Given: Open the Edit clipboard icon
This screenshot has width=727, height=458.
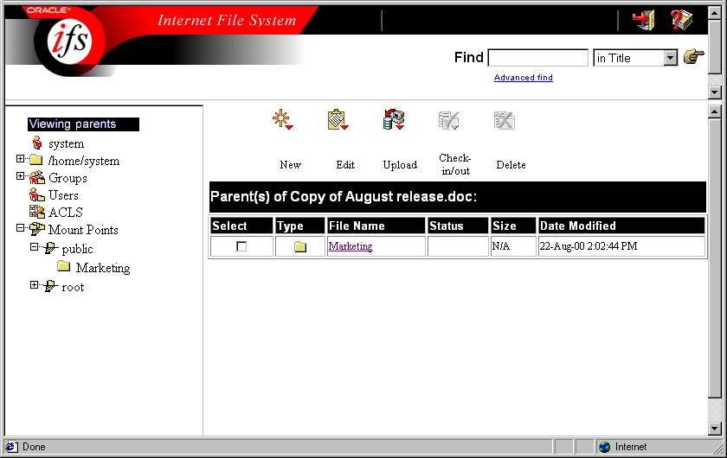Looking at the screenshot, I should coord(338,119).
